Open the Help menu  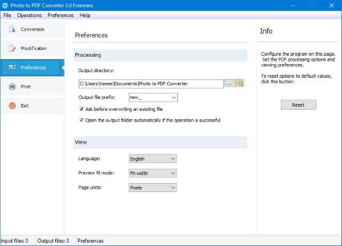point(85,15)
